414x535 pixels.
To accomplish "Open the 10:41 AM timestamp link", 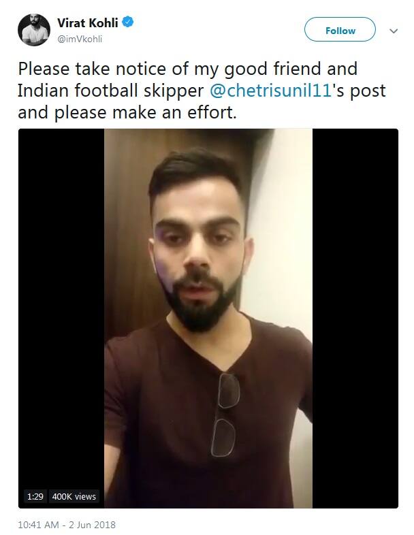I will tap(38, 525).
